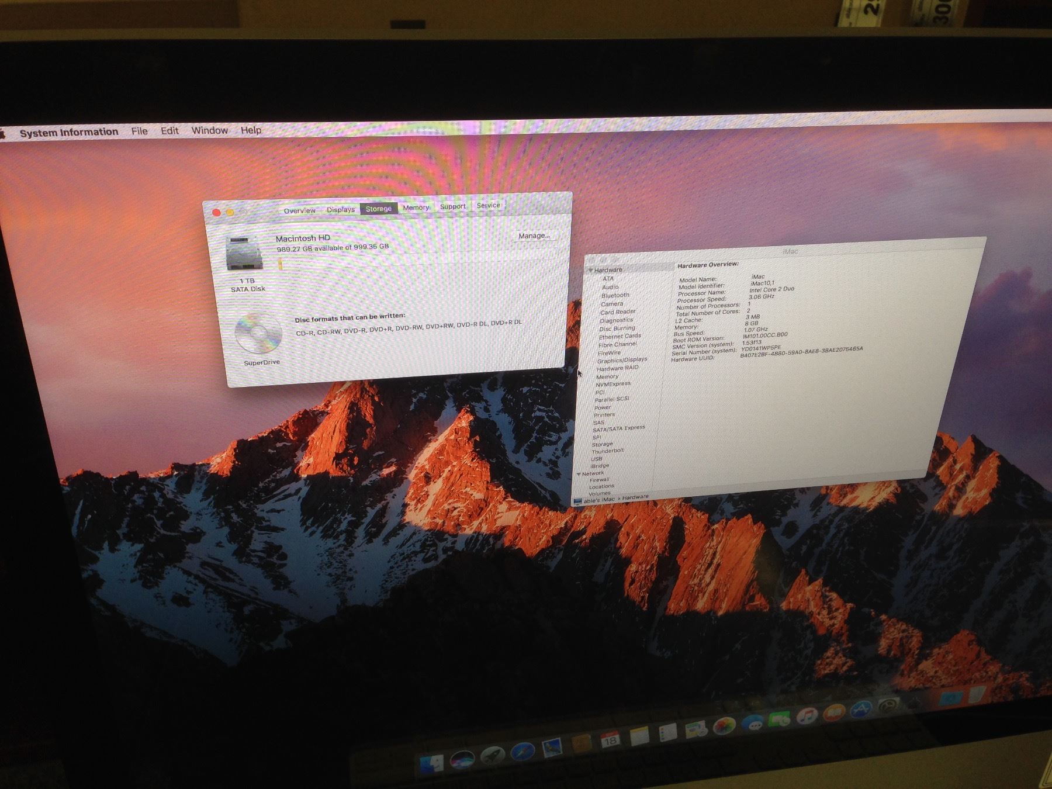The image size is (1052, 789).
Task: Click the Macintosh HD drive icon
Action: pos(244,254)
